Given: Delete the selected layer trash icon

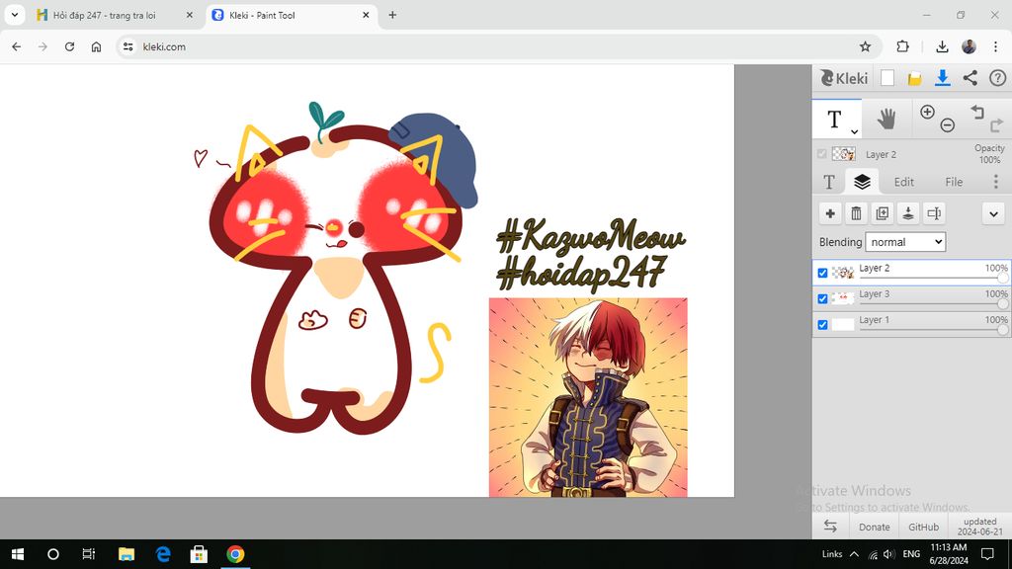Looking at the screenshot, I should click(856, 213).
